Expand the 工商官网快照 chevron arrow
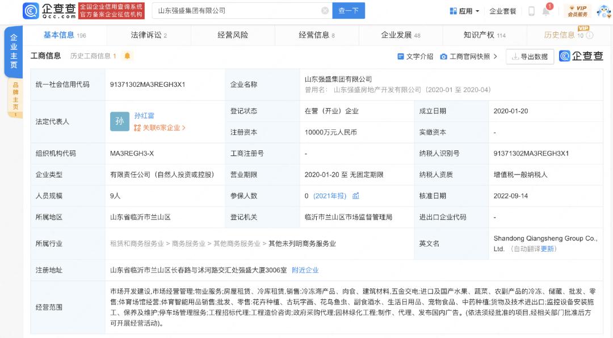613x338 pixels. [x=494, y=56]
